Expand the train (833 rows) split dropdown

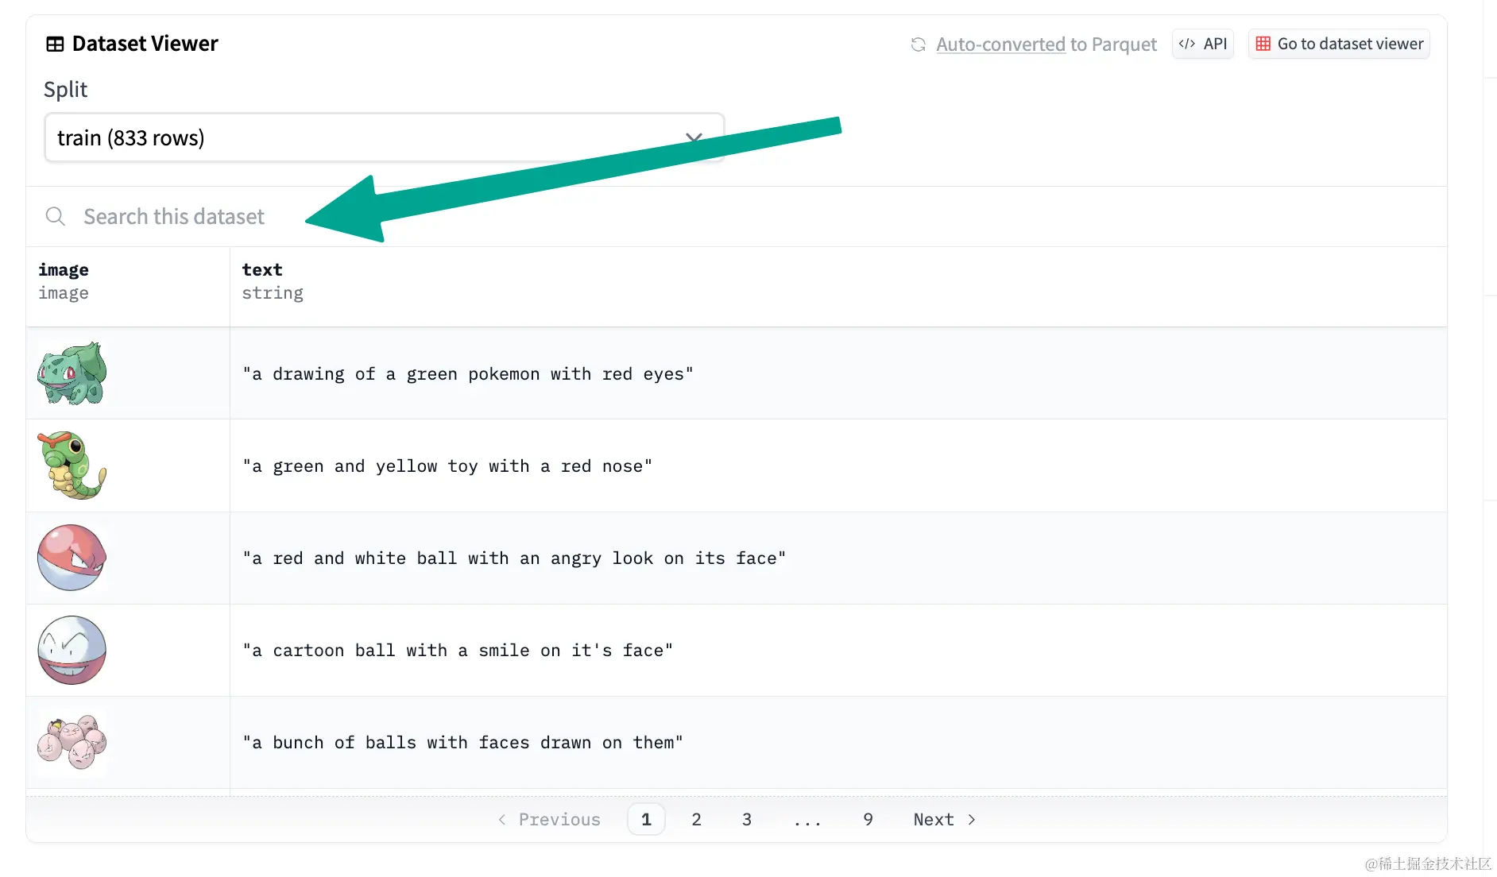coord(385,137)
